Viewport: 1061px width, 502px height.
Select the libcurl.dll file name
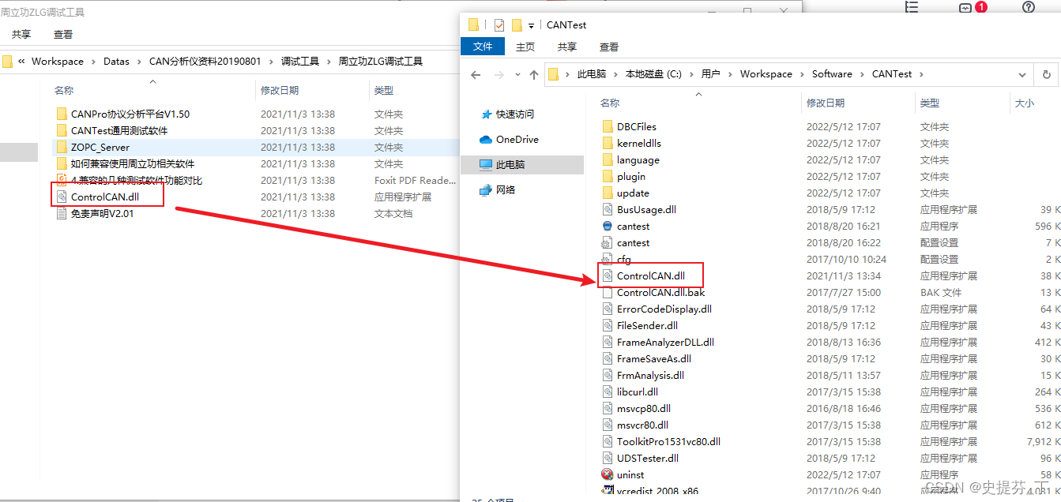point(638,391)
